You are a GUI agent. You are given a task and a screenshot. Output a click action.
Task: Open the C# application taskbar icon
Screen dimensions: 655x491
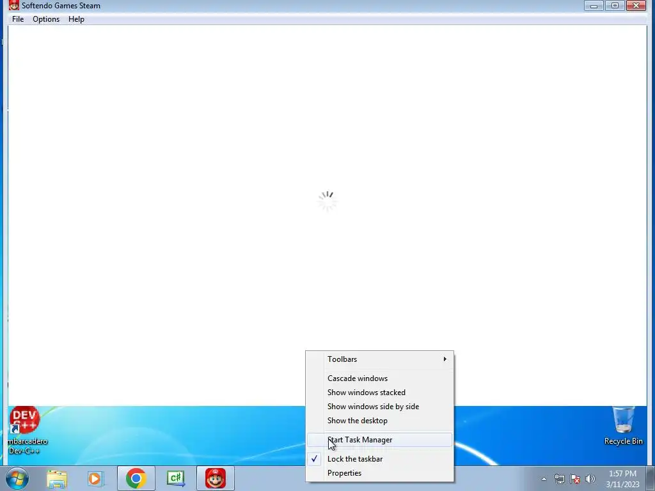pos(176,478)
